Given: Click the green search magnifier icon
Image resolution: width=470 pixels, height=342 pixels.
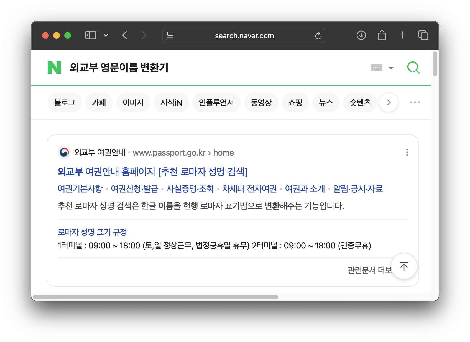Looking at the screenshot, I should [x=413, y=68].
